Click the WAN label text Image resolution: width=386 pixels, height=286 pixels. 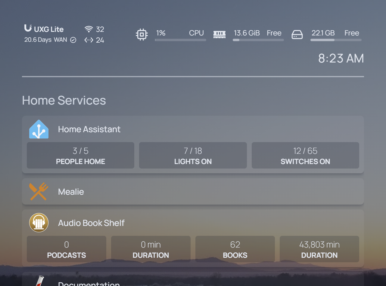point(61,40)
